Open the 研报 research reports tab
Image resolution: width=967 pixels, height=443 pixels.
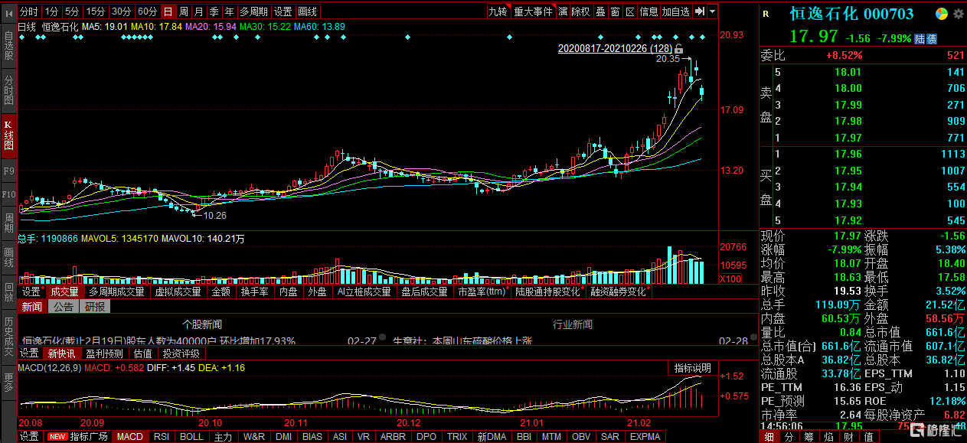click(95, 307)
